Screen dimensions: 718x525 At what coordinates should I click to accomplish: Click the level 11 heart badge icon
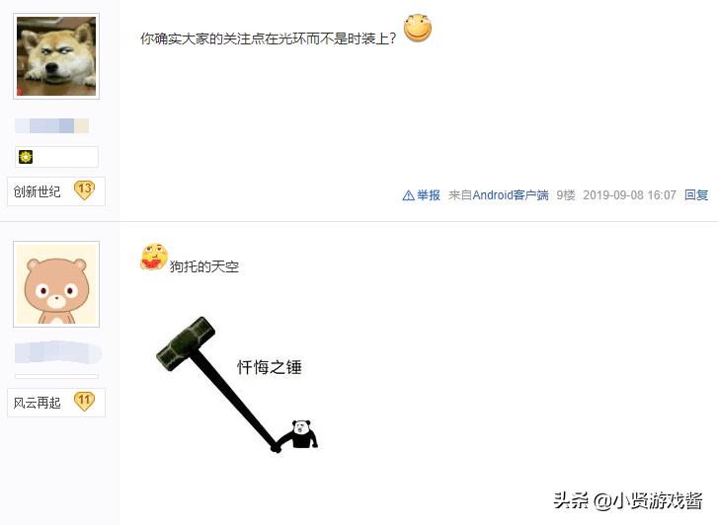[x=84, y=402]
